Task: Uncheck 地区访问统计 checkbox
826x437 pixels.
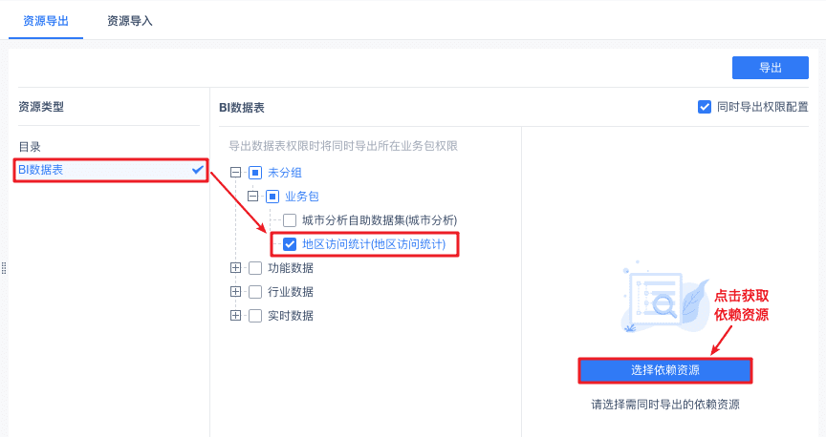Action: click(x=290, y=244)
